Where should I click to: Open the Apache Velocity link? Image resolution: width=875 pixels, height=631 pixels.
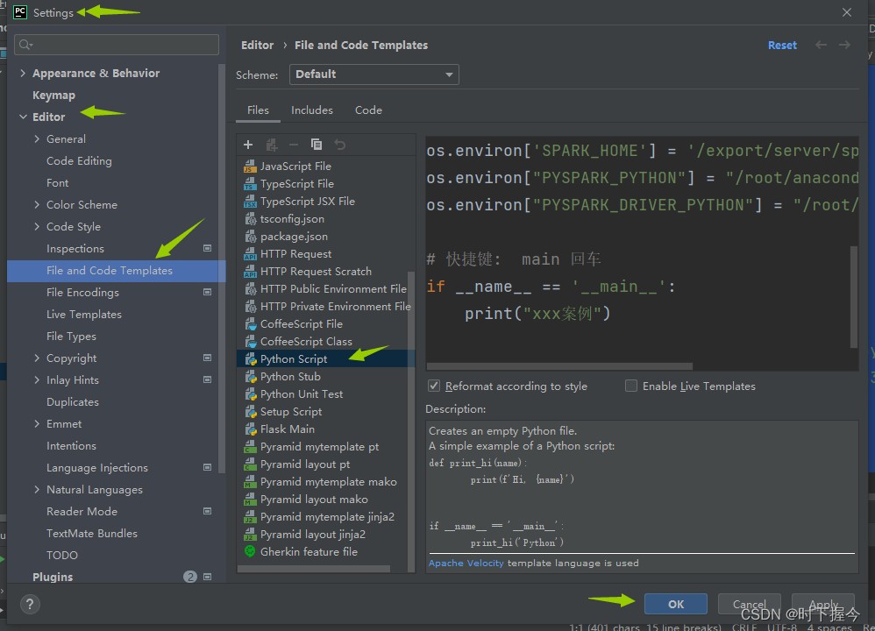pyautogui.click(x=466, y=564)
